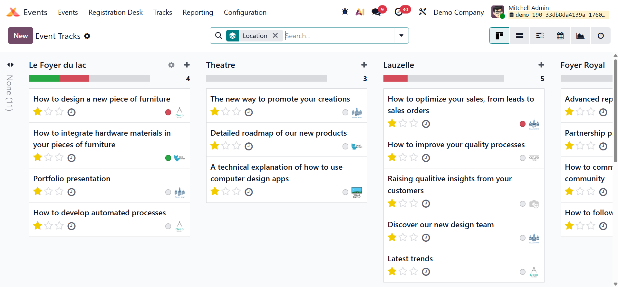
Task: Set second star priority on Latest trends
Action: coord(403,272)
